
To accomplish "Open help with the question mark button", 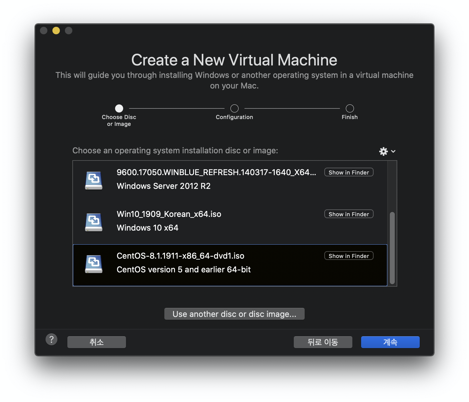I will (x=51, y=339).
